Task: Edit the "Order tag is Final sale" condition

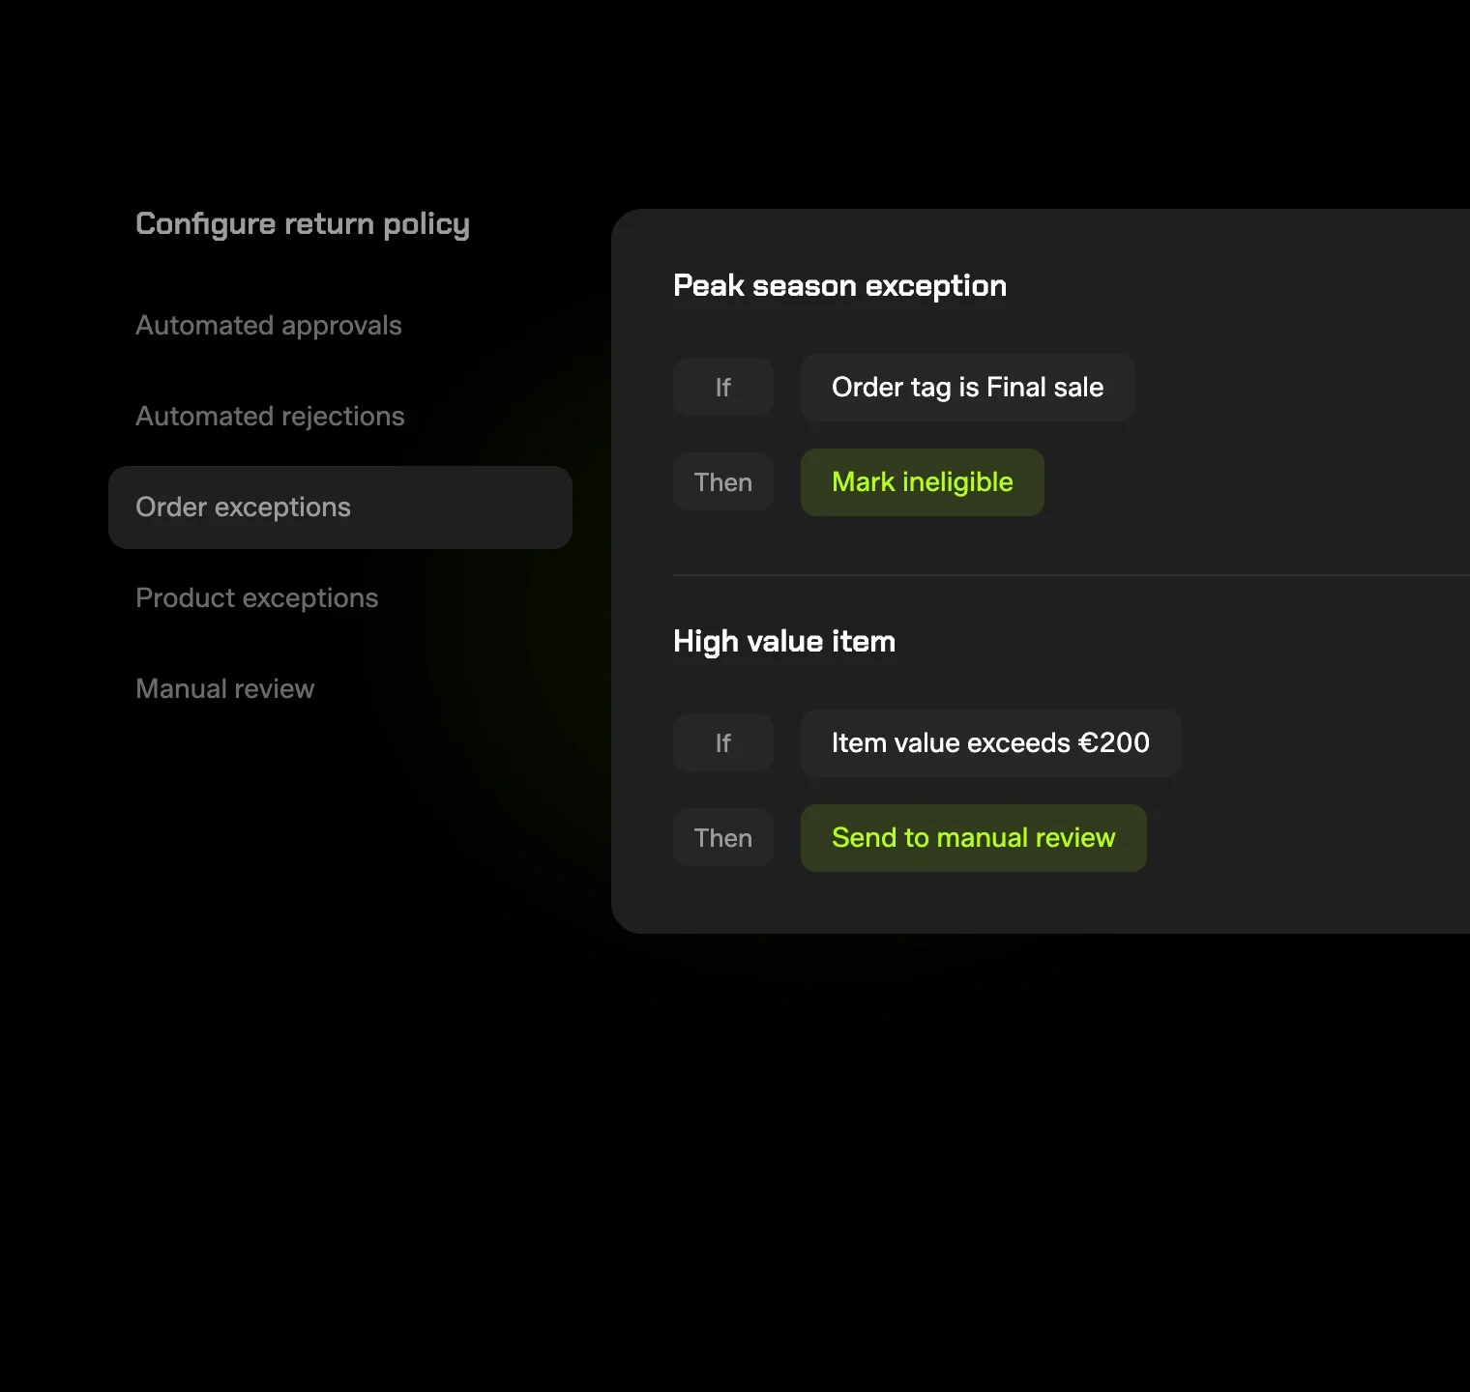Action: [967, 388]
